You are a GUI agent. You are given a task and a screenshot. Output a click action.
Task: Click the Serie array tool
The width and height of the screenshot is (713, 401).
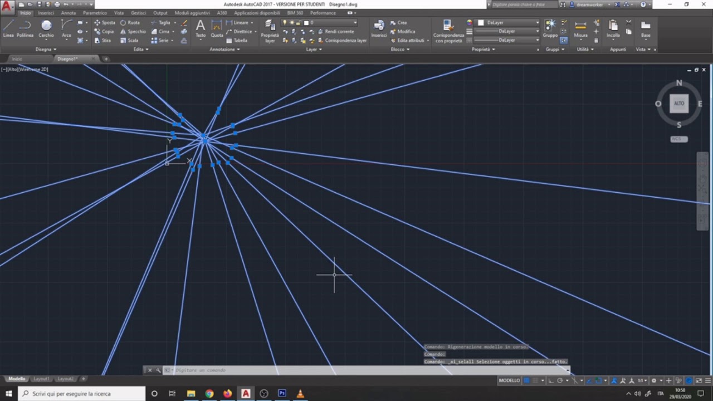click(160, 41)
